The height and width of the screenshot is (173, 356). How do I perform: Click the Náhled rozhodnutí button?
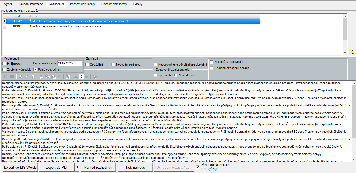point(98,168)
